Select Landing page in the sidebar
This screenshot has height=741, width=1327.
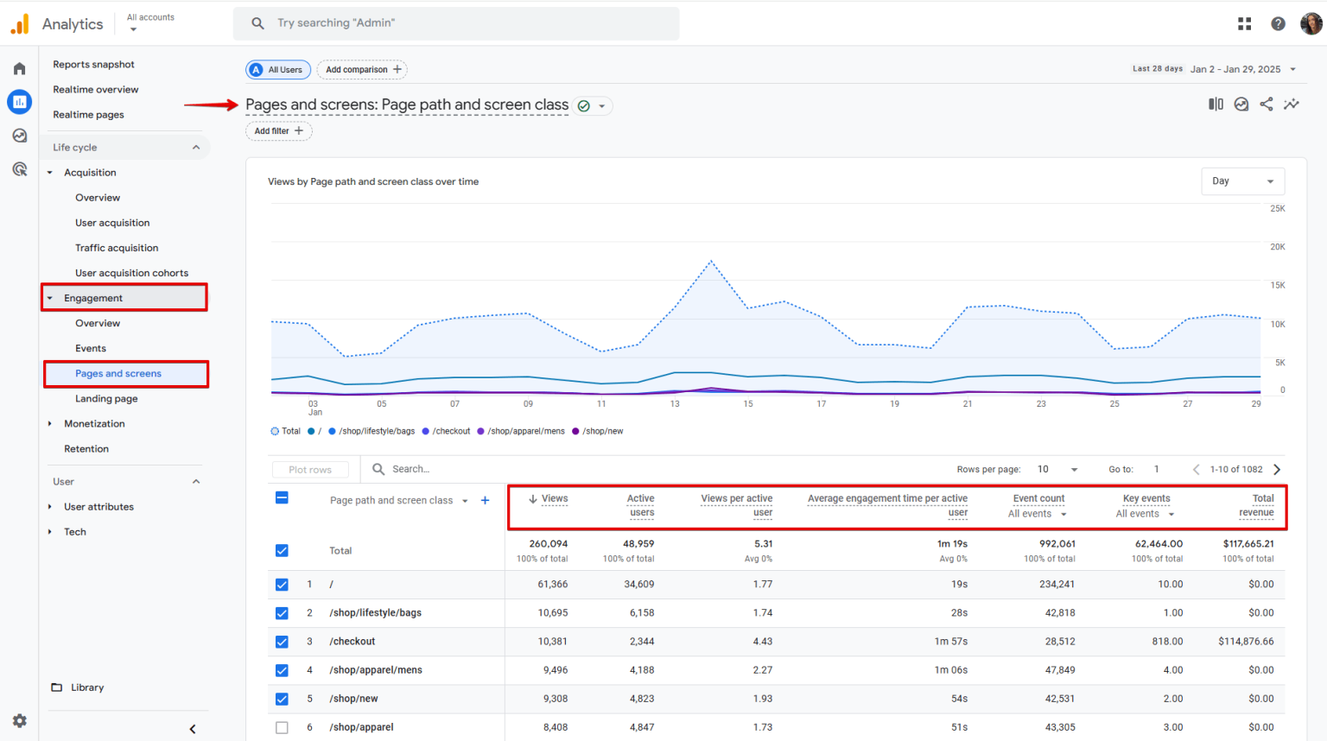107,398
